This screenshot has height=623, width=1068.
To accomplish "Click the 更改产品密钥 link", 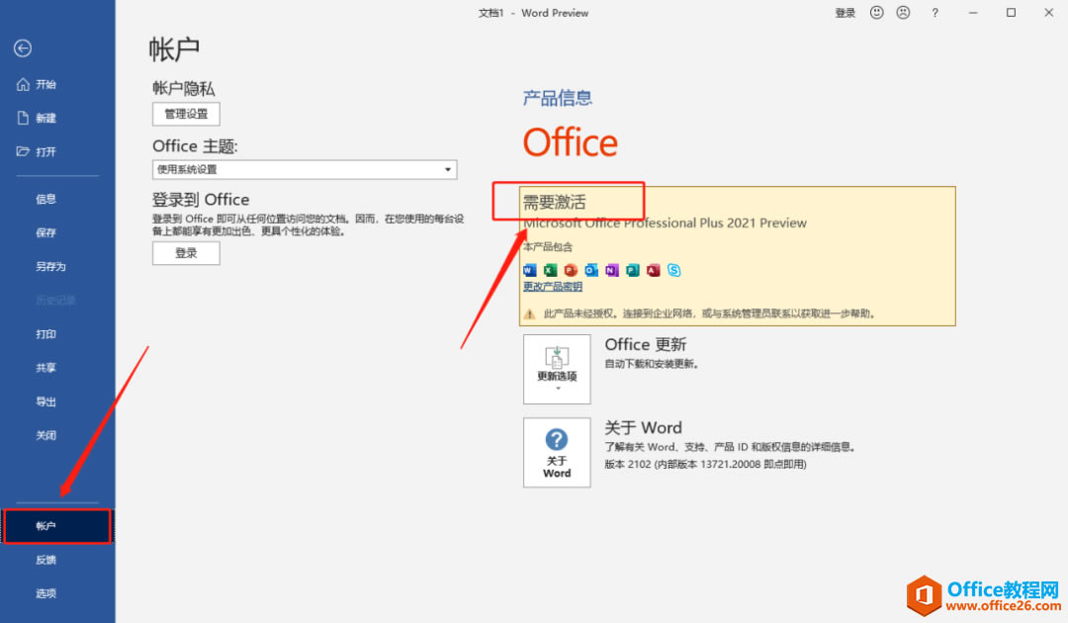I will pos(553,287).
